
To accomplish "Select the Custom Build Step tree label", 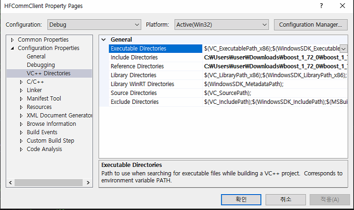I will 50,141.
